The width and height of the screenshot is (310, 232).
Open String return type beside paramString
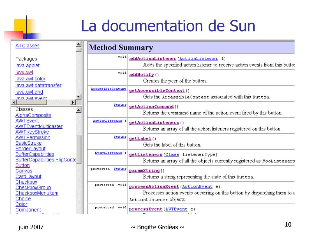tap(120, 169)
